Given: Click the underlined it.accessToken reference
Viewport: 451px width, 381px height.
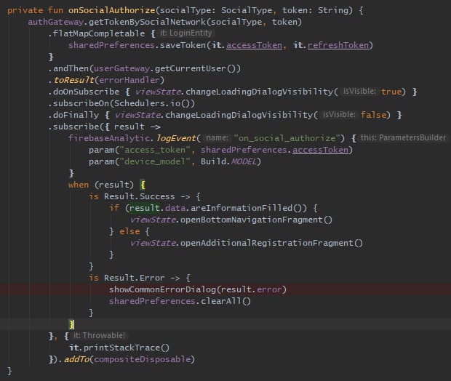Looking at the screenshot, I should pyautogui.click(x=247, y=45).
